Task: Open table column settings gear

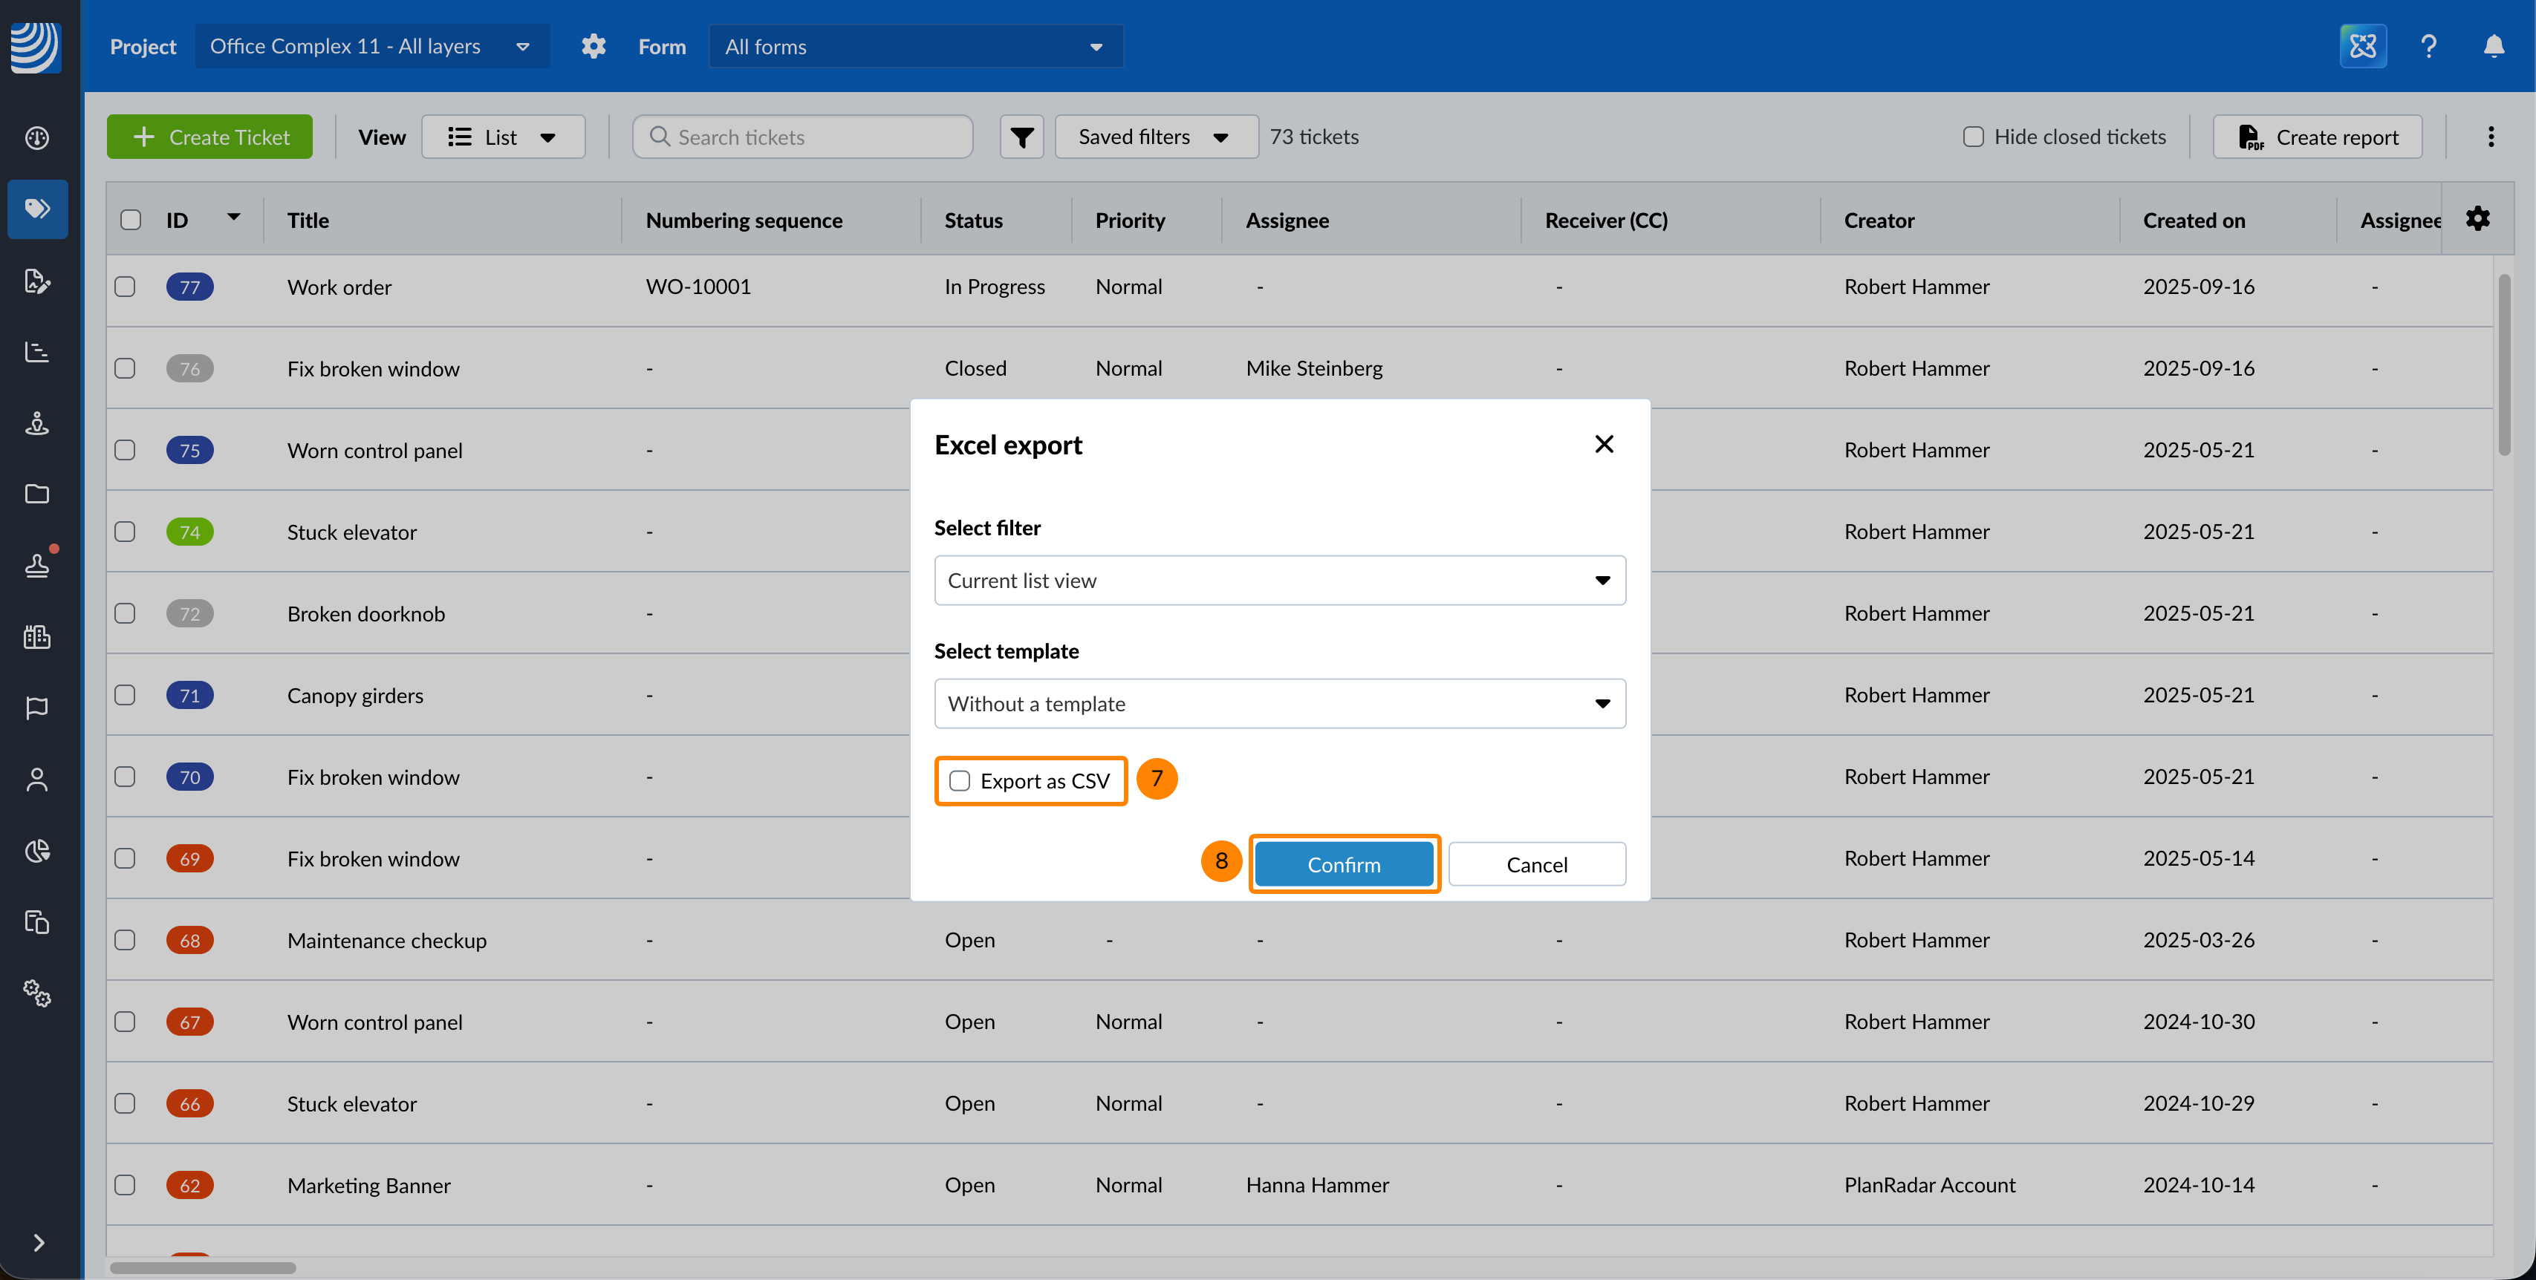Action: pyautogui.click(x=2478, y=218)
